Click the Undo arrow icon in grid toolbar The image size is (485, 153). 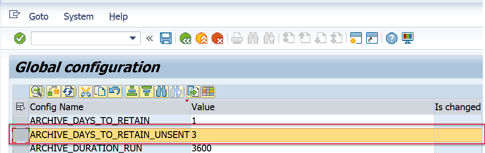pos(115,92)
